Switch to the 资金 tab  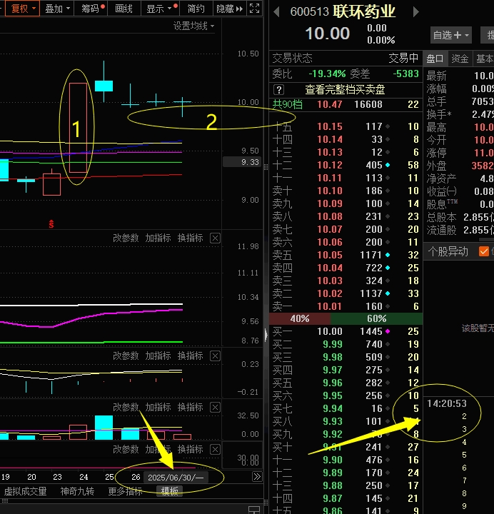(460, 59)
